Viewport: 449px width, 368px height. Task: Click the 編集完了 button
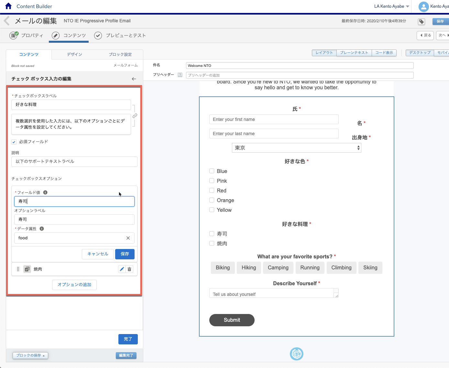(126, 356)
